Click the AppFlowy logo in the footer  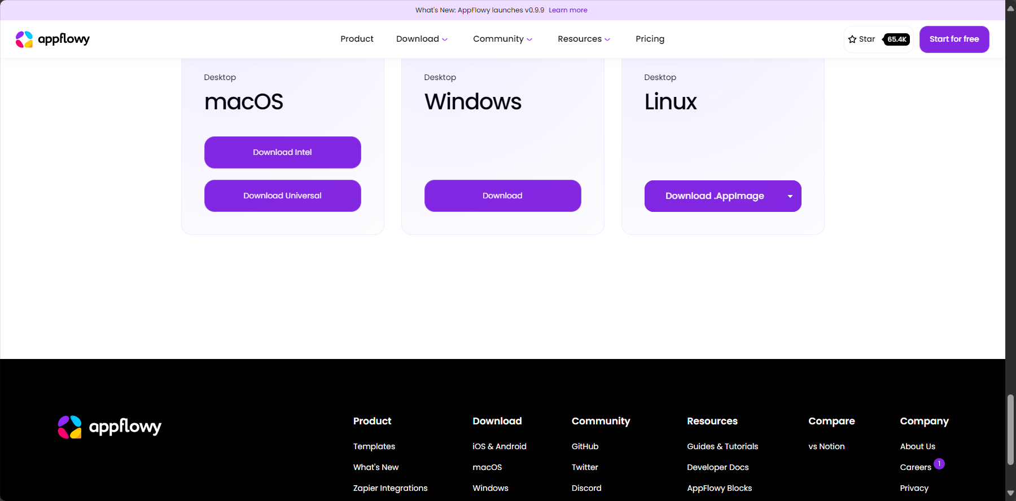[x=110, y=427]
